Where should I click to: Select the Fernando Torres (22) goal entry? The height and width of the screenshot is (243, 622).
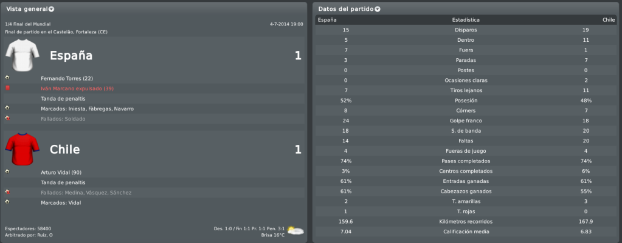coord(67,79)
